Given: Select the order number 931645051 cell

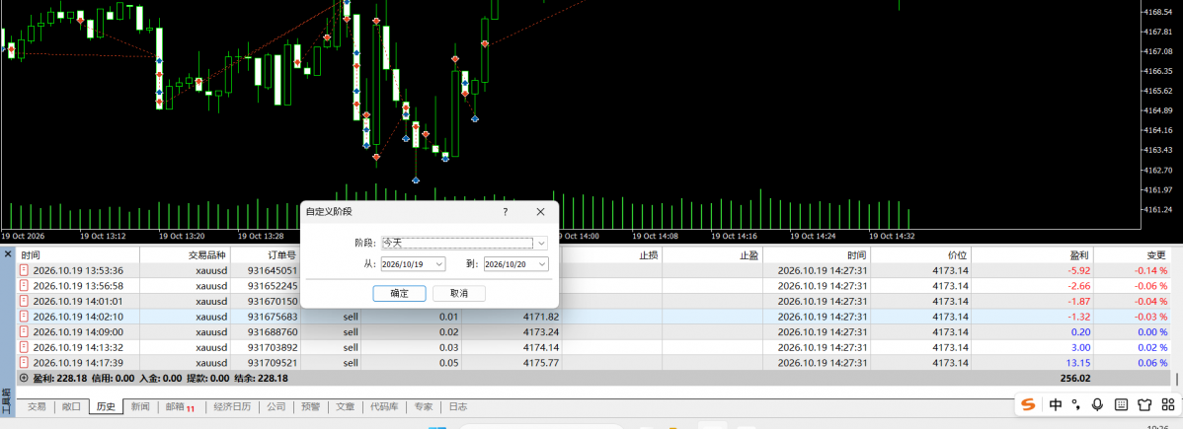Looking at the screenshot, I should click(273, 270).
